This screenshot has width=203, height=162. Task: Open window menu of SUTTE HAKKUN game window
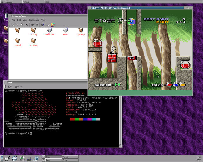pos(89,8)
